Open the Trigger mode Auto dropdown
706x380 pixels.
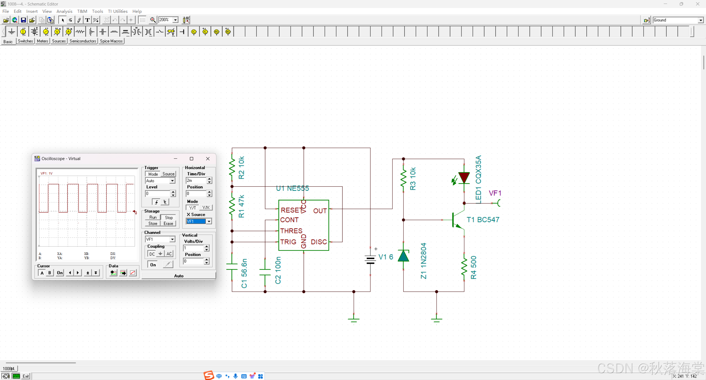tap(172, 181)
